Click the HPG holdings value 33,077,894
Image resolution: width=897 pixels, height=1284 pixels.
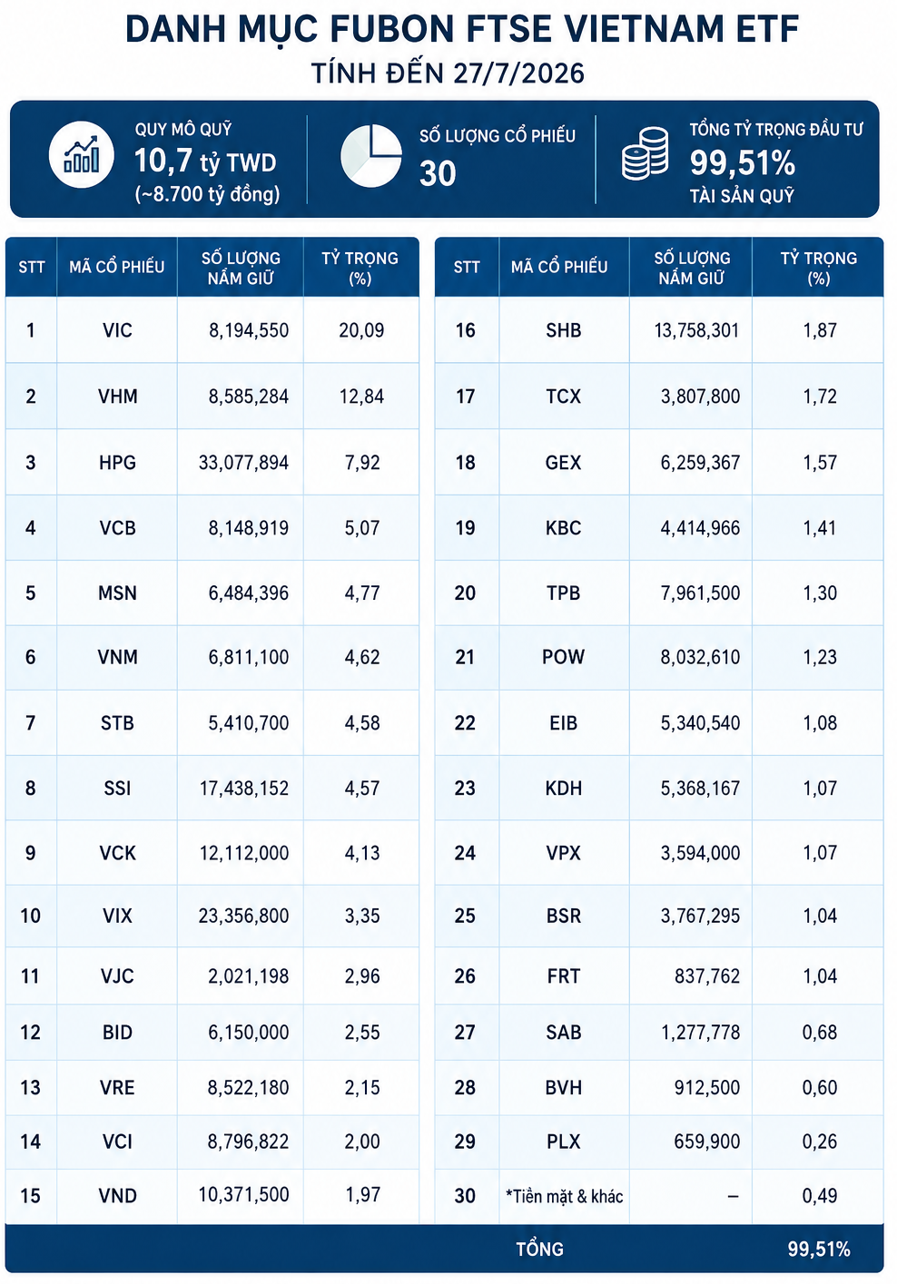243,463
